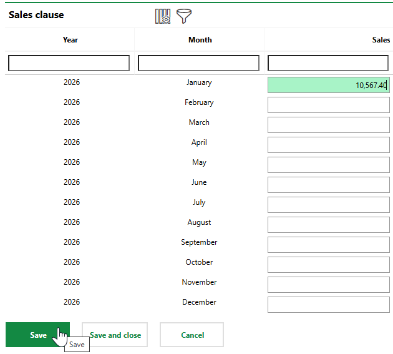Click the January sales input field
The image size is (393, 354).
click(x=328, y=85)
